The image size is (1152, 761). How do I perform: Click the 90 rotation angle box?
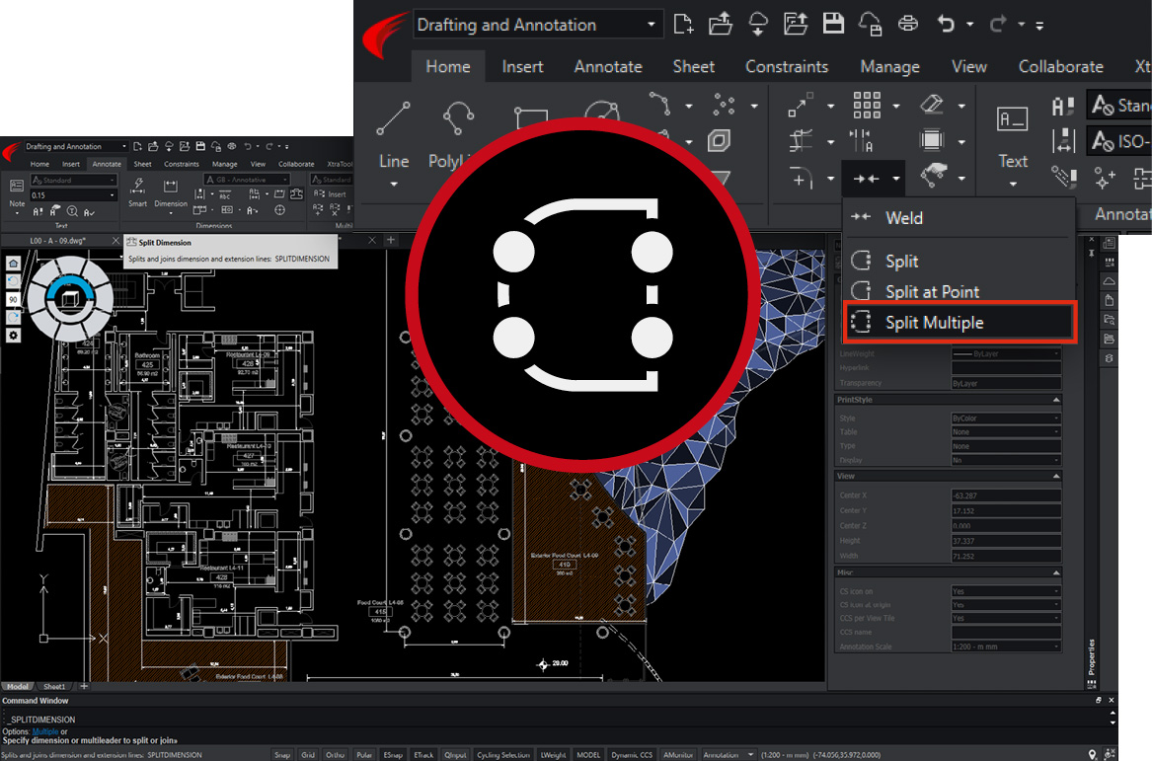point(13,299)
